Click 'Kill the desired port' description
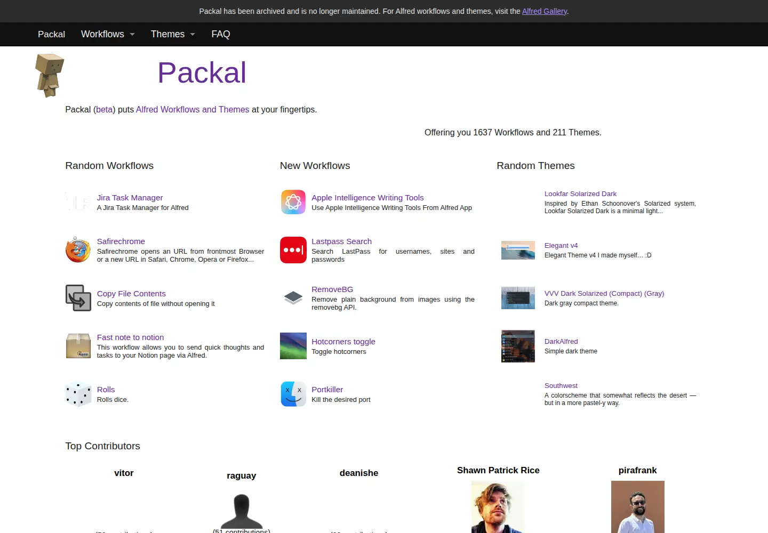Image resolution: width=768 pixels, height=533 pixels. [341, 400]
